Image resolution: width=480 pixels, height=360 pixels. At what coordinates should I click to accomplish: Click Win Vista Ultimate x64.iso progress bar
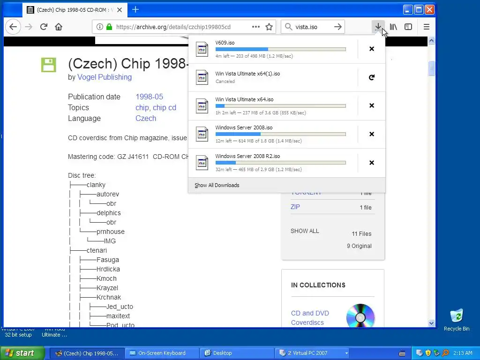(281, 106)
